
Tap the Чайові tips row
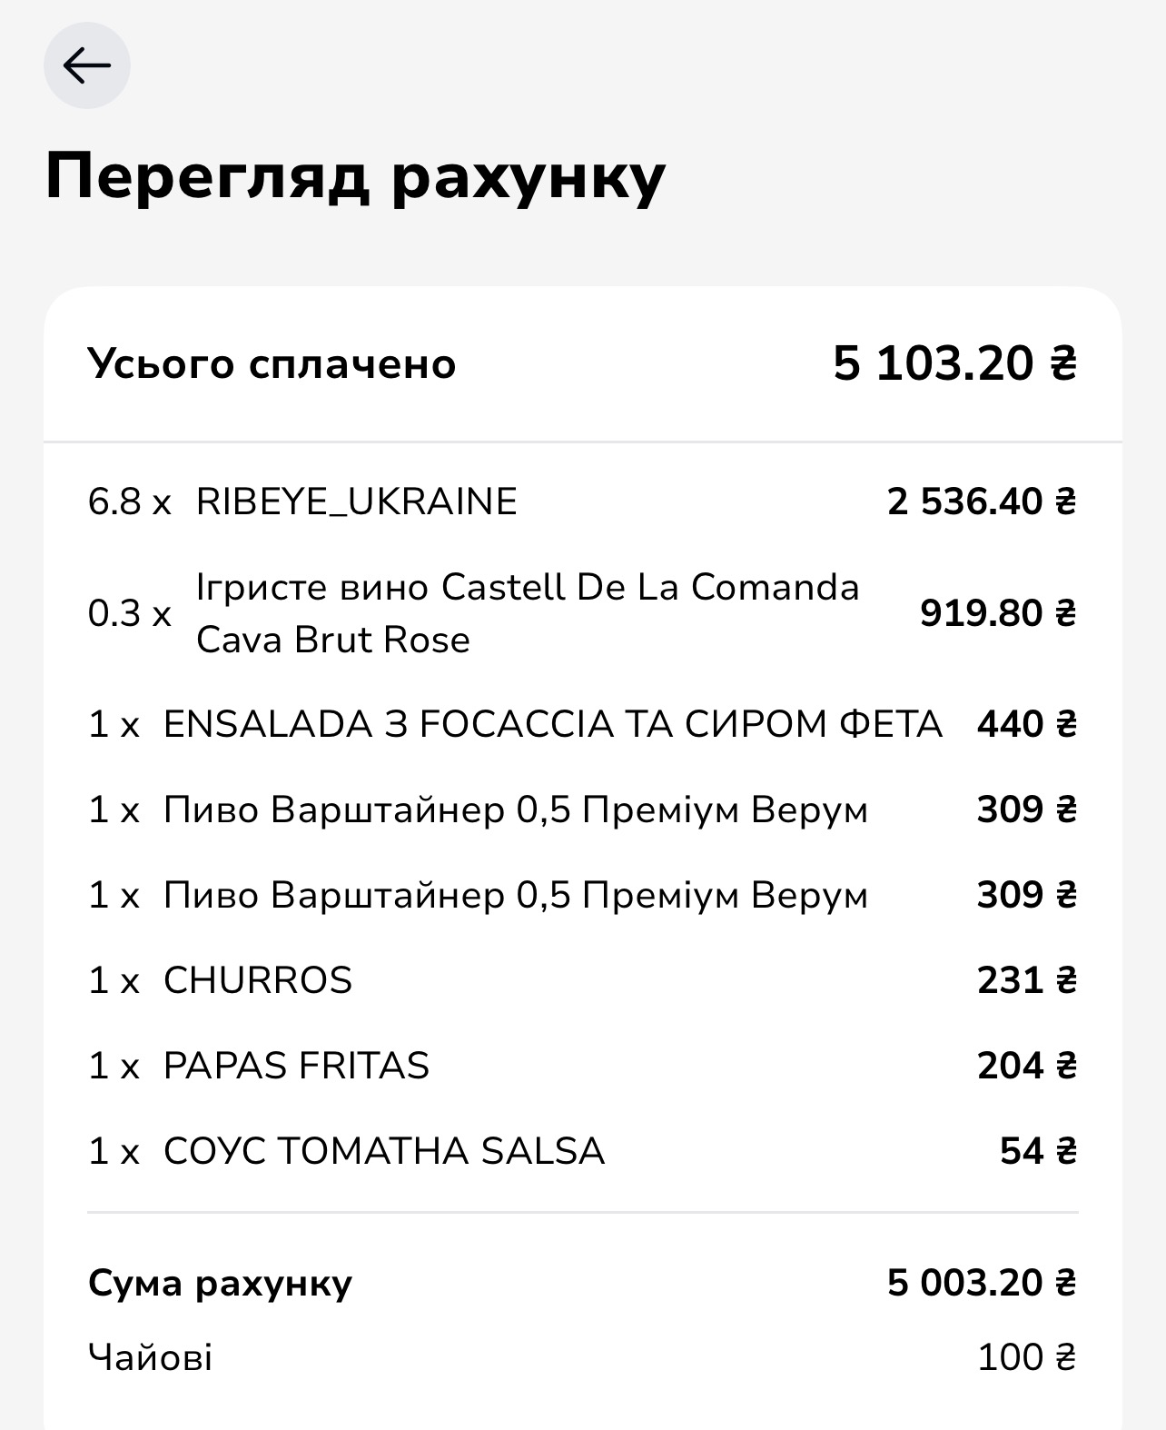tap(582, 1357)
